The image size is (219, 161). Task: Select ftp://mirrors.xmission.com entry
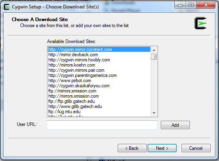(x=99, y=91)
